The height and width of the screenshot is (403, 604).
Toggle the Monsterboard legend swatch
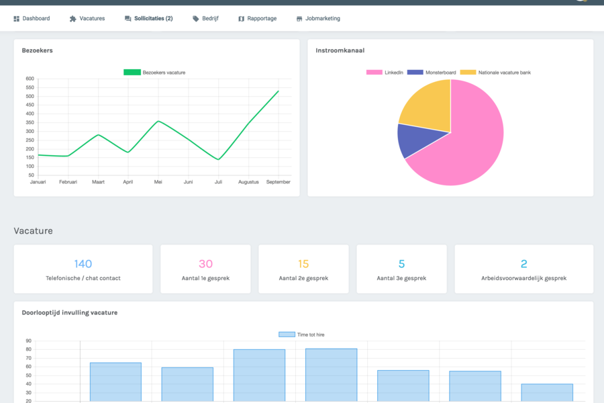coord(415,72)
